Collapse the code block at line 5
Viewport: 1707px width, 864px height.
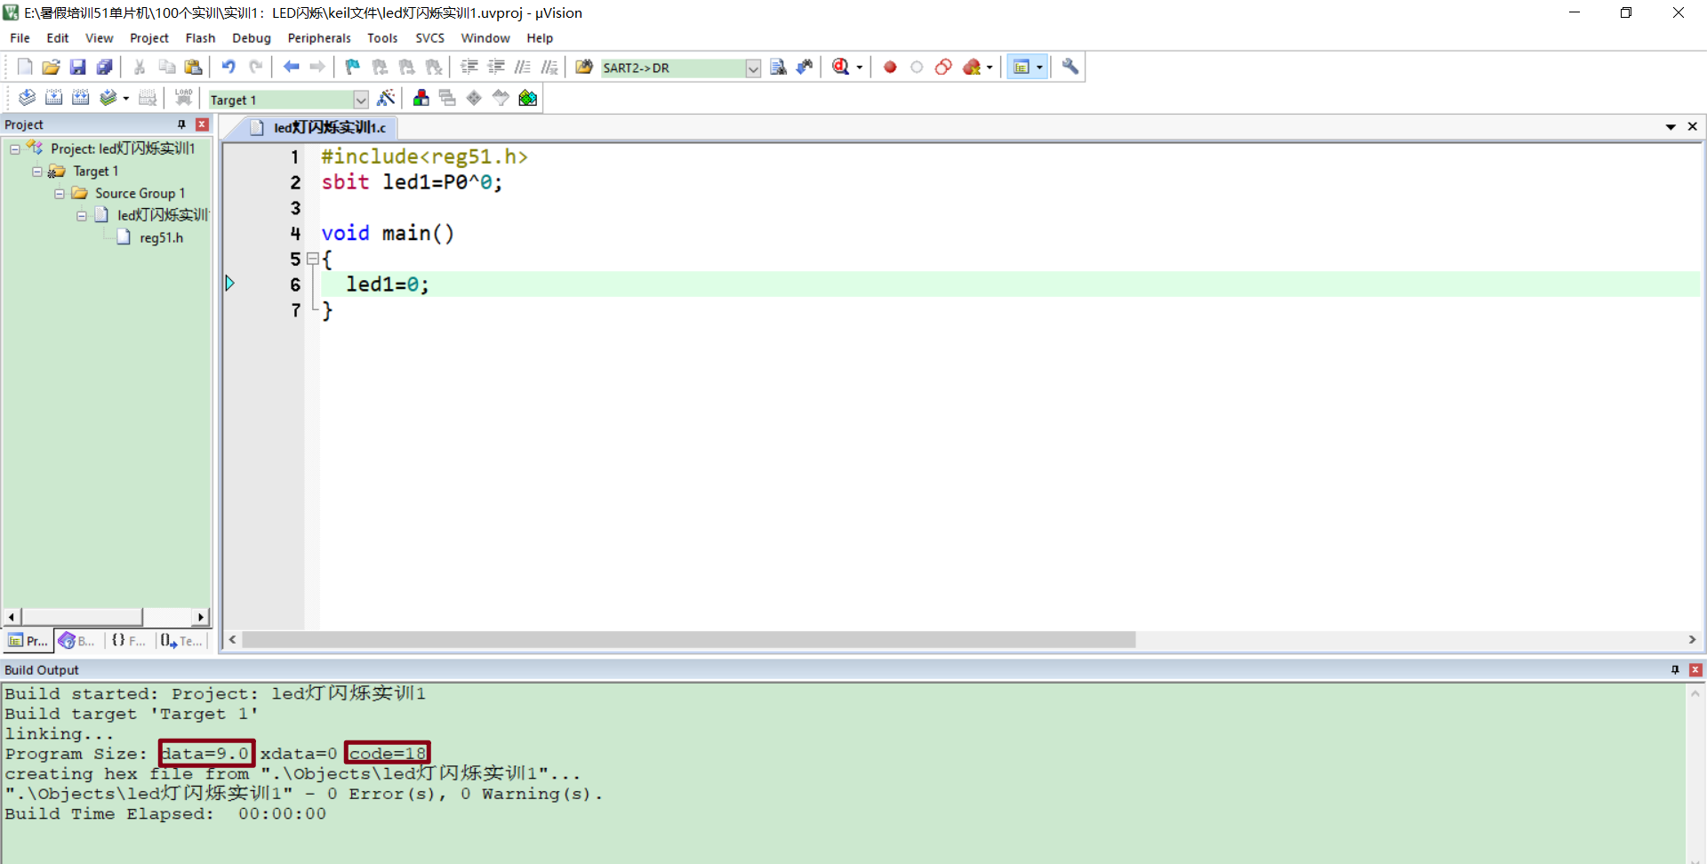tap(313, 259)
